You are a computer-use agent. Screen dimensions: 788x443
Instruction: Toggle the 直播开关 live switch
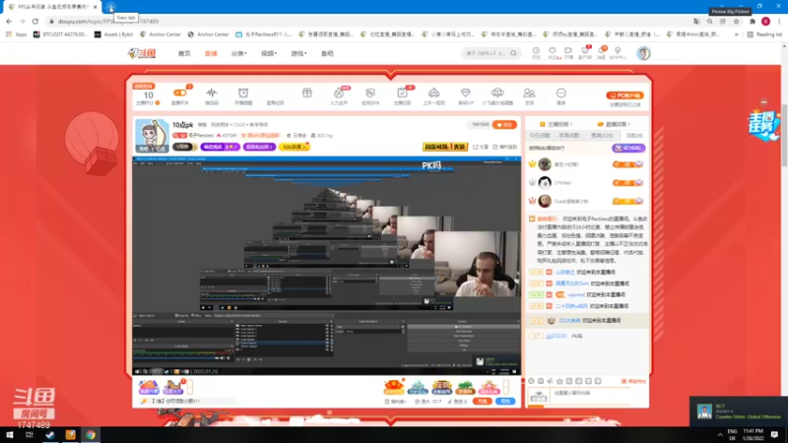click(x=179, y=93)
